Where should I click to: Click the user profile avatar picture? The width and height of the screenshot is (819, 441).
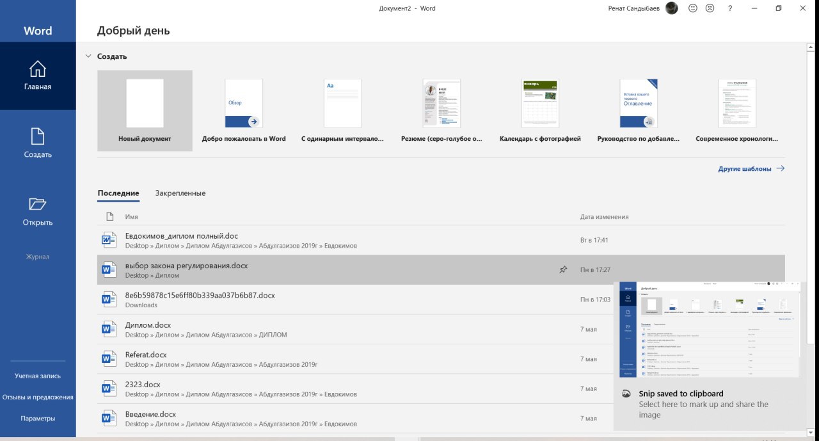point(671,8)
